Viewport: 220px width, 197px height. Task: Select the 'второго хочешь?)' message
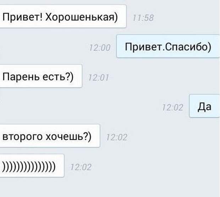50,136
